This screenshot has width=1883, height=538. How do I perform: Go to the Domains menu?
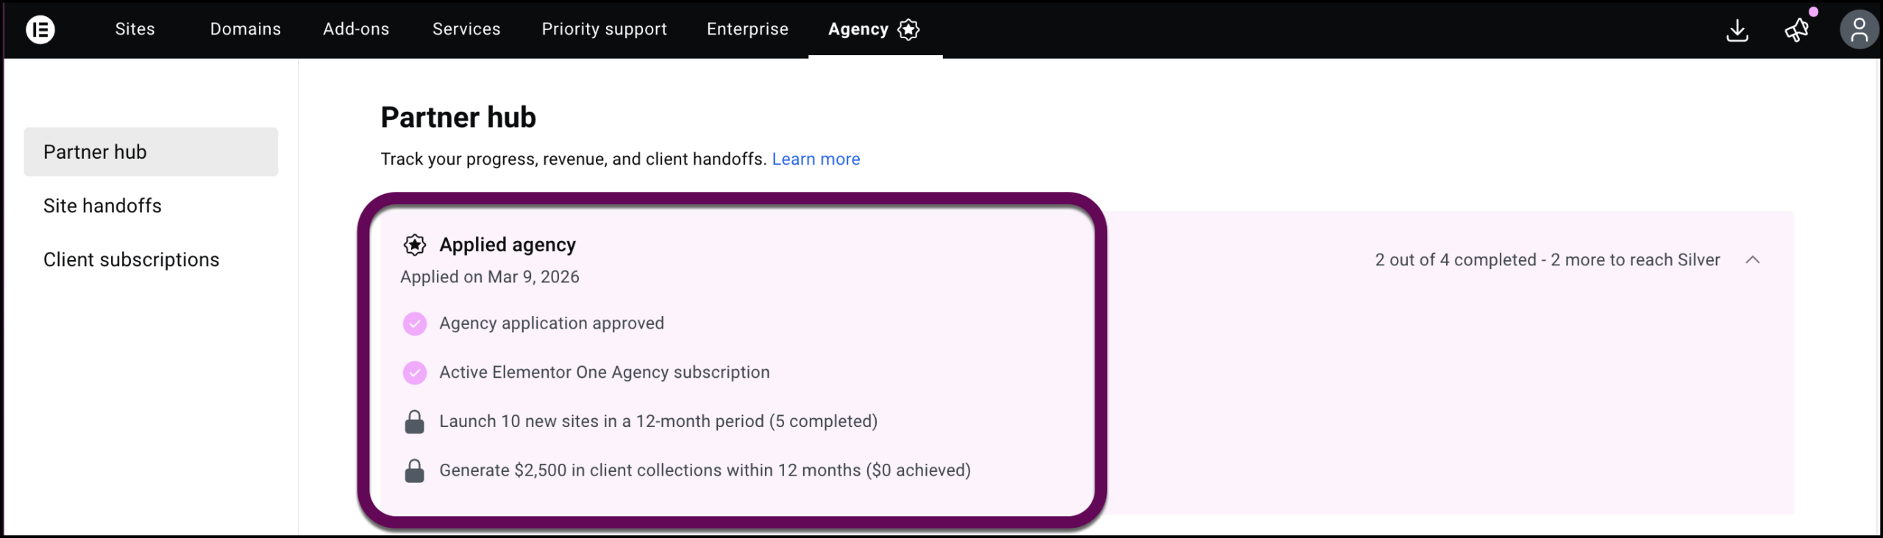click(246, 29)
